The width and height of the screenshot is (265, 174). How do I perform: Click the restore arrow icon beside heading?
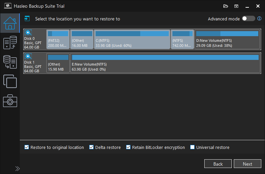(27, 18)
